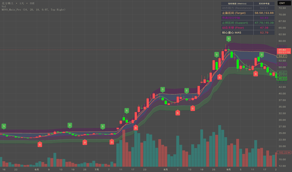
Task: Click the S sell marker at the 60.00 peak
Action: 228,39
